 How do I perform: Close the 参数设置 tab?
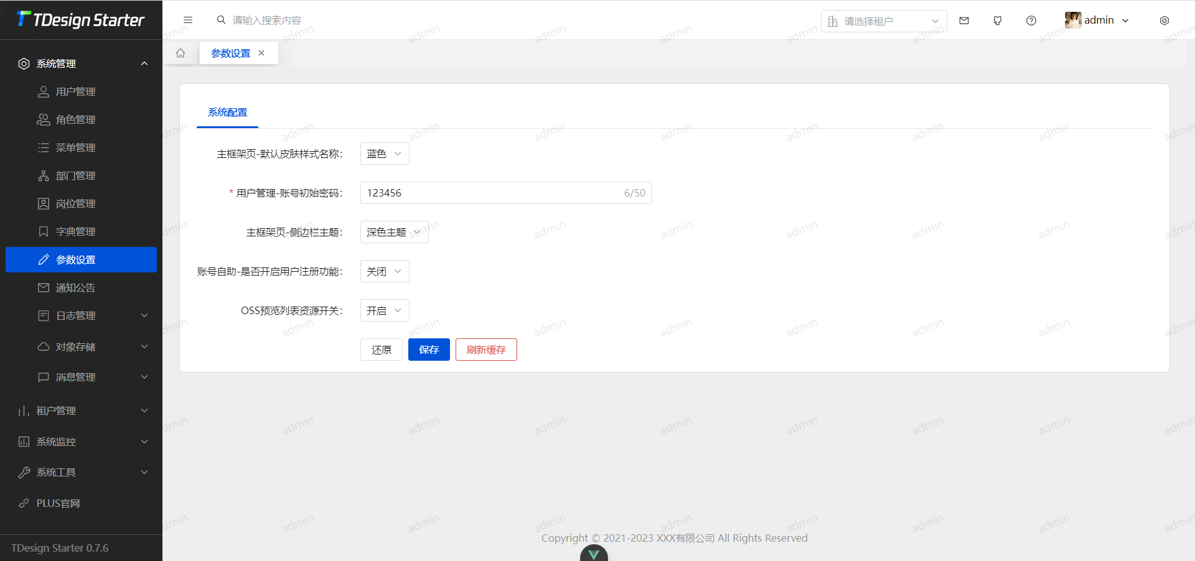pos(261,53)
